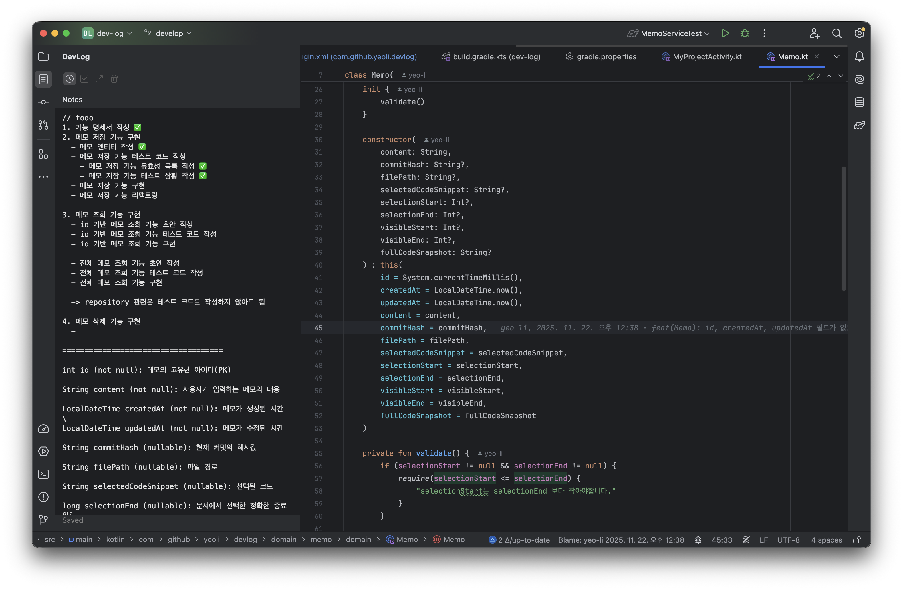The width and height of the screenshot is (903, 590).
Task: Click the 4 spaces indent setting
Action: pyautogui.click(x=826, y=540)
